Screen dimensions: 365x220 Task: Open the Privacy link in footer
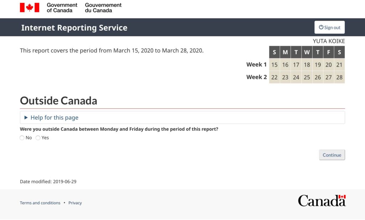click(75, 203)
